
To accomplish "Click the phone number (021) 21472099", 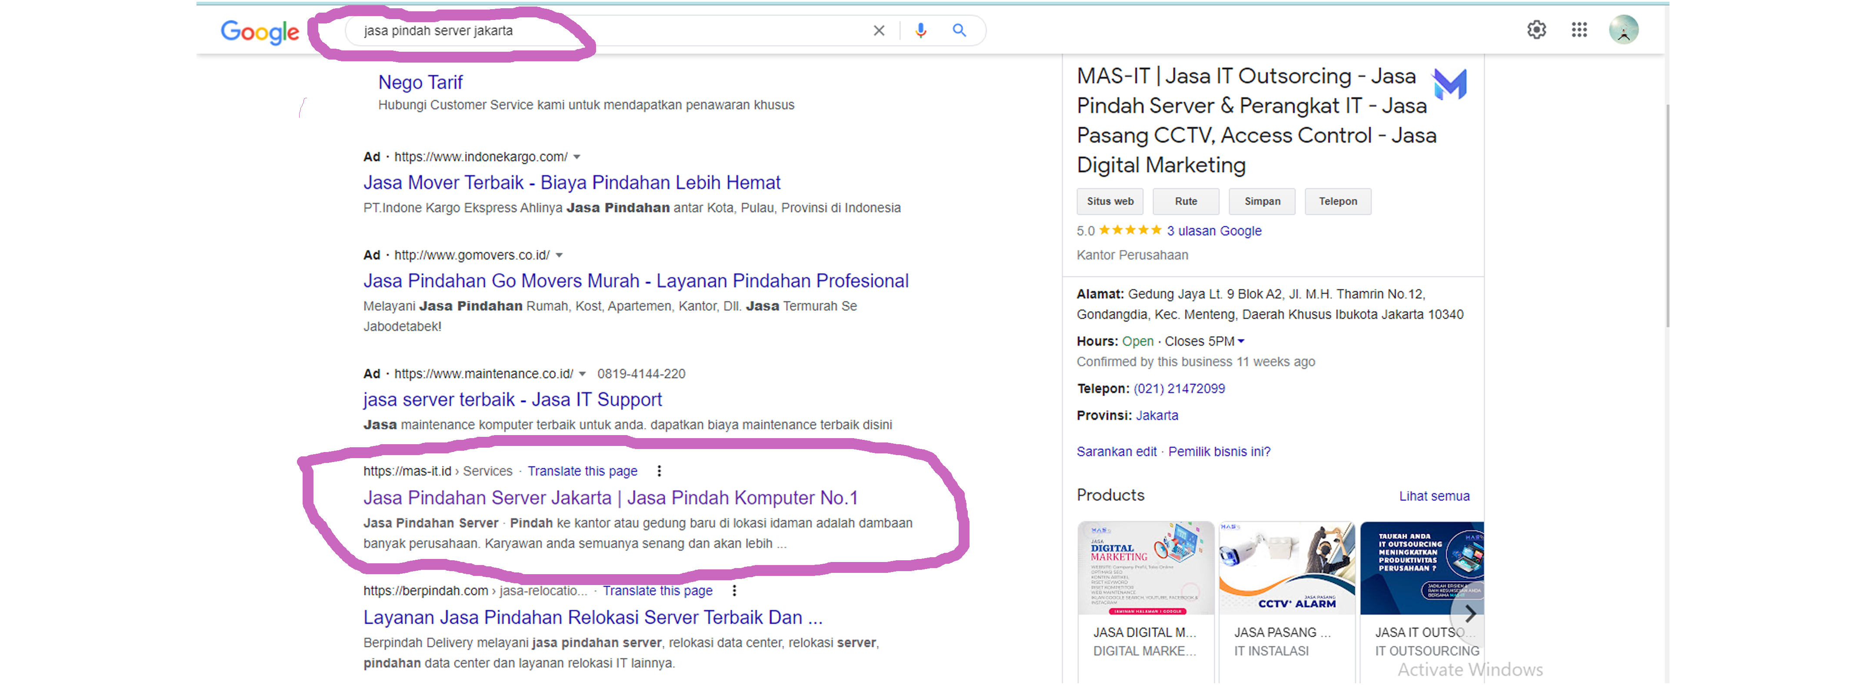I will tap(1179, 389).
